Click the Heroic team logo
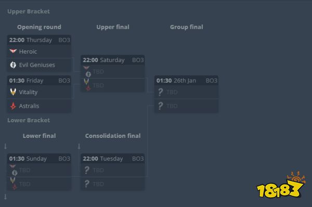312x207 pixels. [x=13, y=51]
